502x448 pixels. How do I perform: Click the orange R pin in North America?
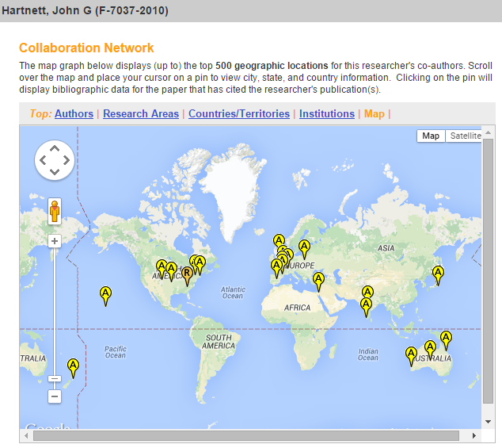[187, 274]
